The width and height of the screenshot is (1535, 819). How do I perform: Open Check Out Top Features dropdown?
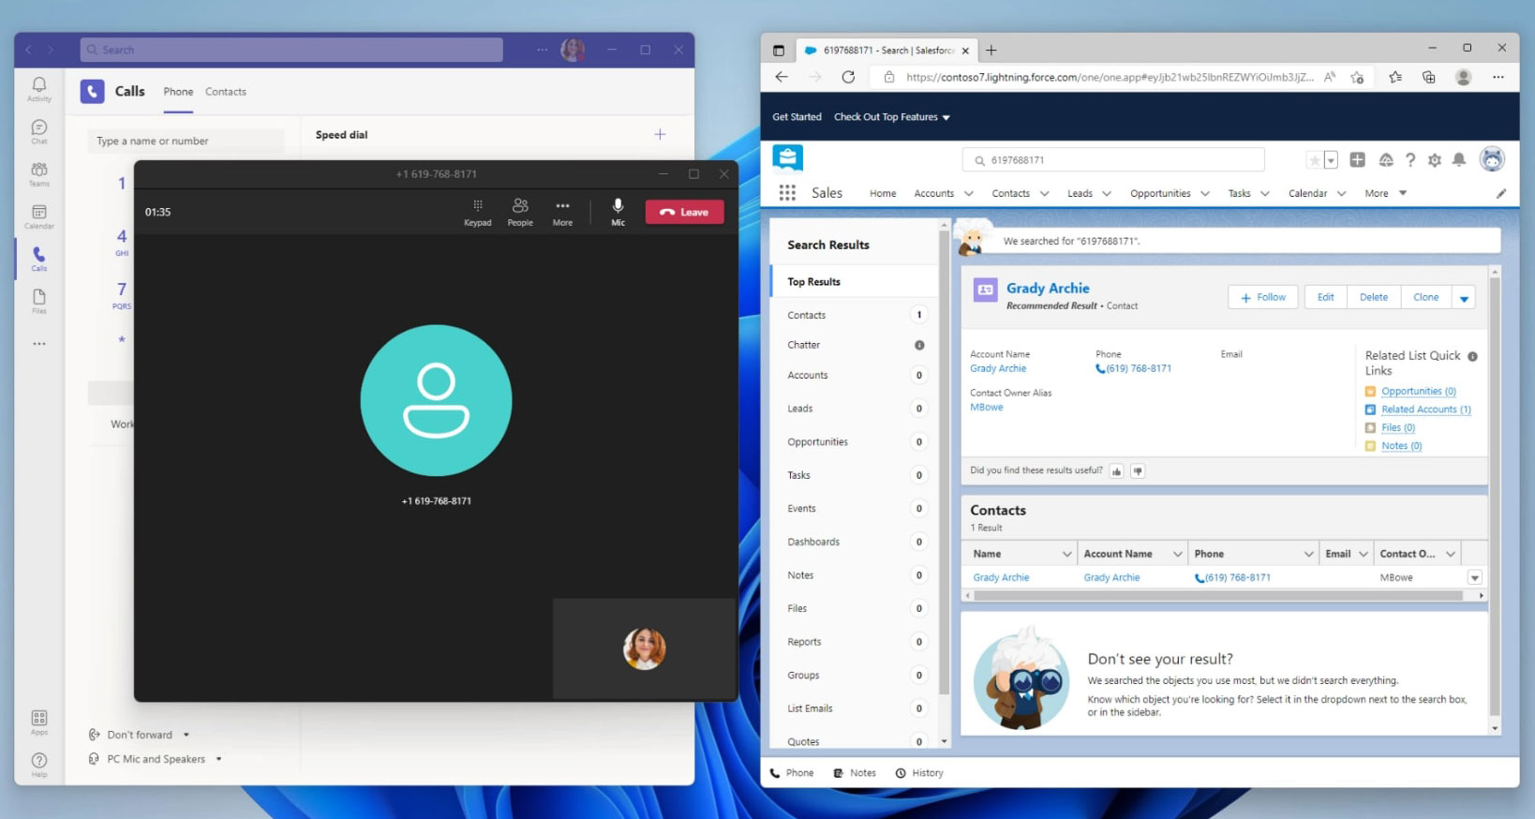pos(892,117)
